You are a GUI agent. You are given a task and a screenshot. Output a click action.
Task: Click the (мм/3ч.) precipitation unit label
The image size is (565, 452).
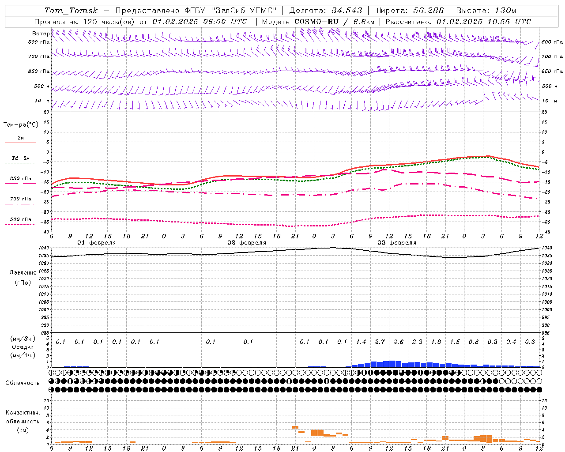(23, 339)
